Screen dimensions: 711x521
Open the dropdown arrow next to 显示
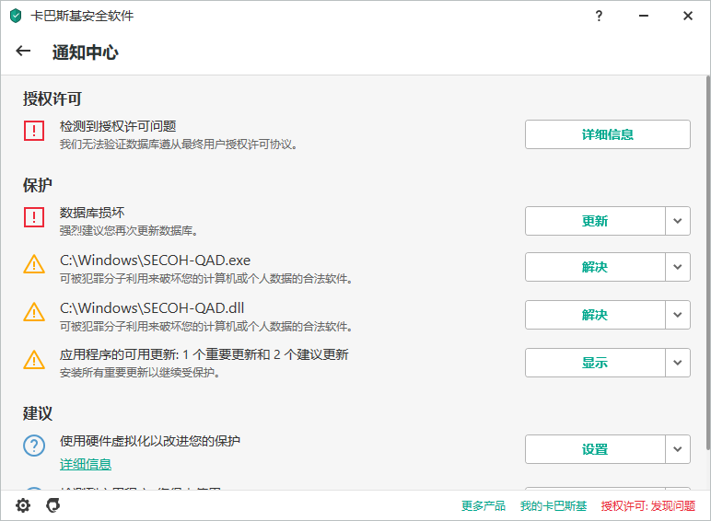[x=678, y=363]
